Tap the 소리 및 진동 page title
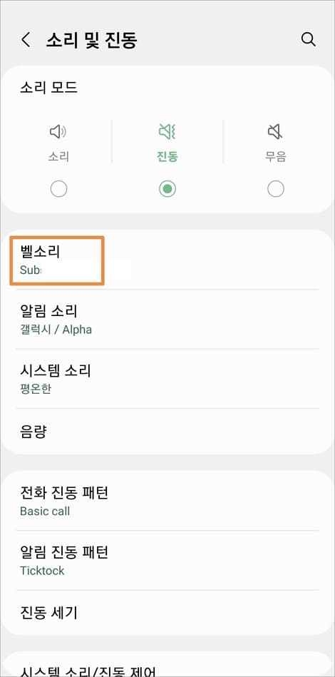This screenshot has width=335, height=677. click(x=91, y=40)
